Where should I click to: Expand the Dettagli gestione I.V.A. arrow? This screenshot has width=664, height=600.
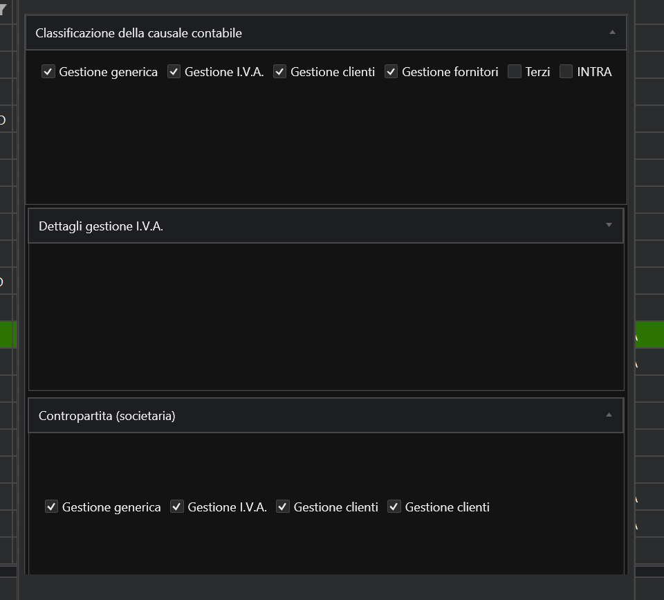(609, 225)
